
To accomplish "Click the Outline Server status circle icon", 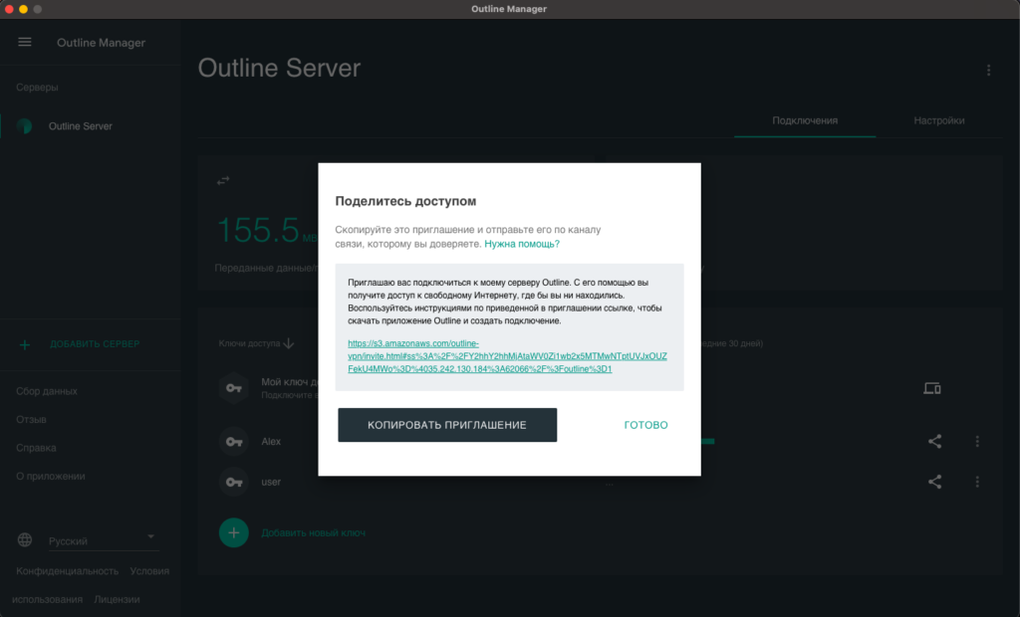I will coord(25,126).
